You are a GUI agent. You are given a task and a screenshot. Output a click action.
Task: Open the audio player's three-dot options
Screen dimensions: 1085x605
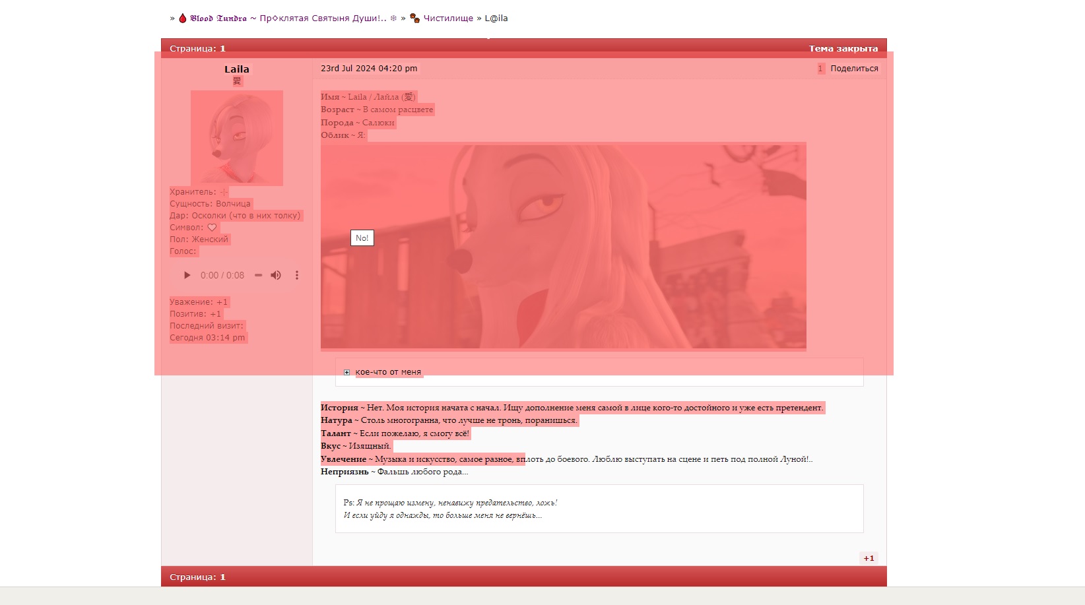[x=297, y=275]
